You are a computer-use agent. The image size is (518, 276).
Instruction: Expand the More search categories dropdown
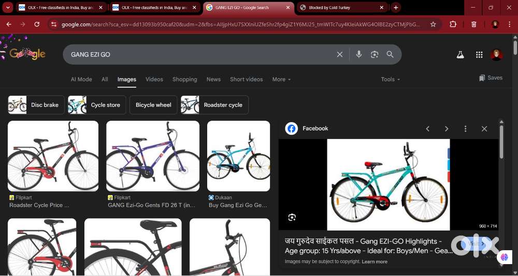281,79
